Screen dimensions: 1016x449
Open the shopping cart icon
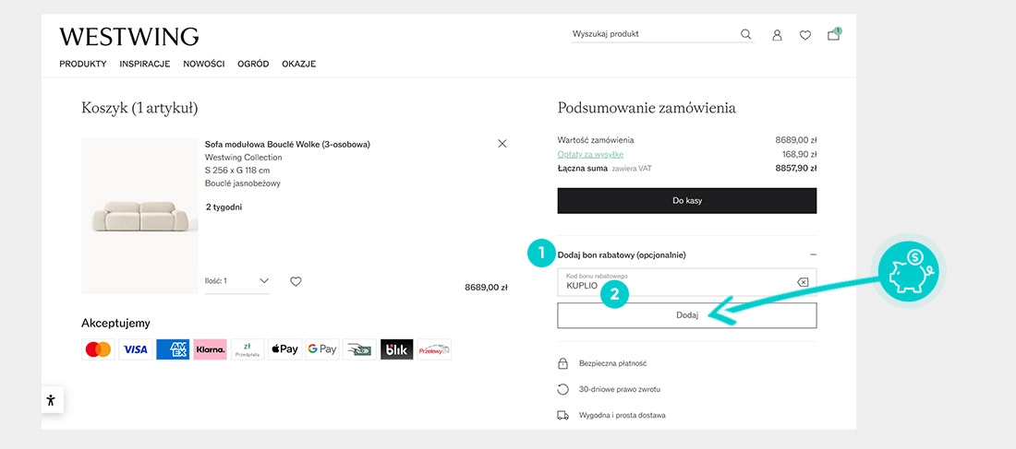(x=834, y=35)
